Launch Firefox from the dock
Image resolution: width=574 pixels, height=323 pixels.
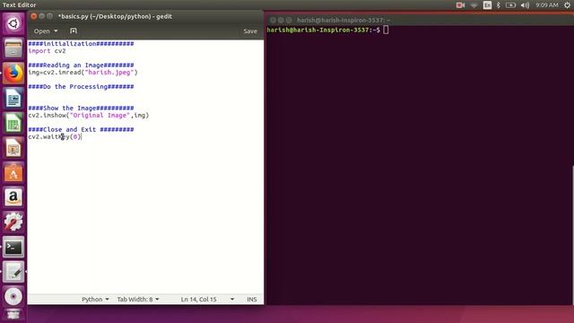coord(13,74)
